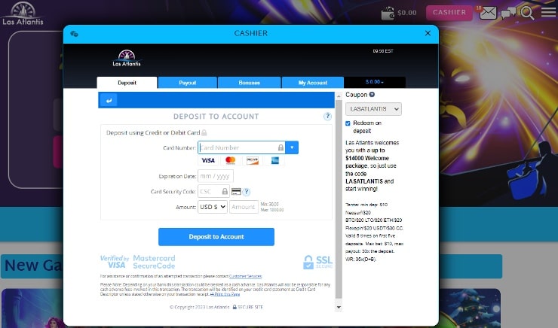This screenshot has height=328, width=558.
Task: Toggle the Redeem on deposit checkbox
Action: point(348,123)
